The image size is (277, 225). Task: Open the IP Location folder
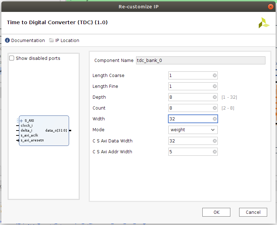(64, 40)
